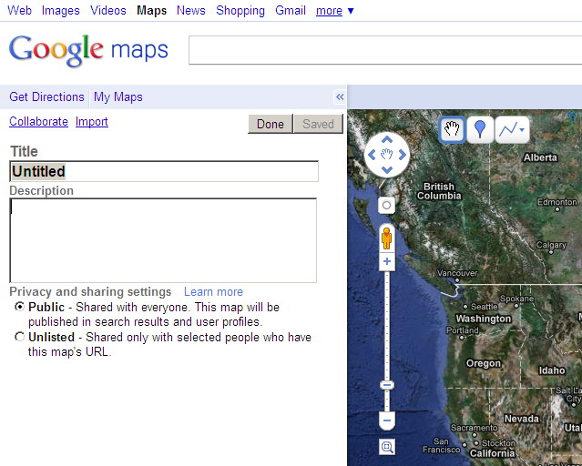
Task: Pan map up with the navigation arrow
Action: pyautogui.click(x=387, y=140)
